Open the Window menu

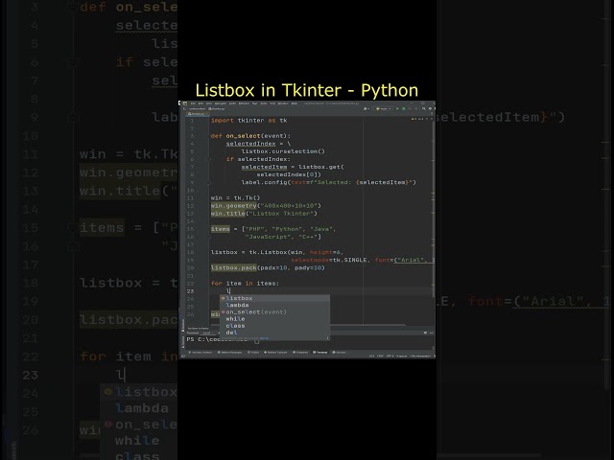click(283, 103)
